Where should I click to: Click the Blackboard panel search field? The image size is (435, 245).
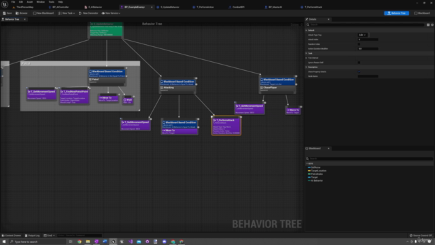[369, 159]
